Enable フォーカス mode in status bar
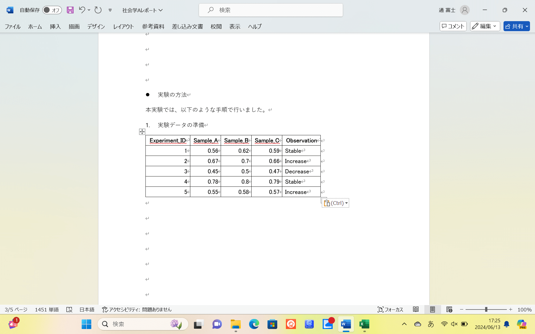 pos(391,309)
